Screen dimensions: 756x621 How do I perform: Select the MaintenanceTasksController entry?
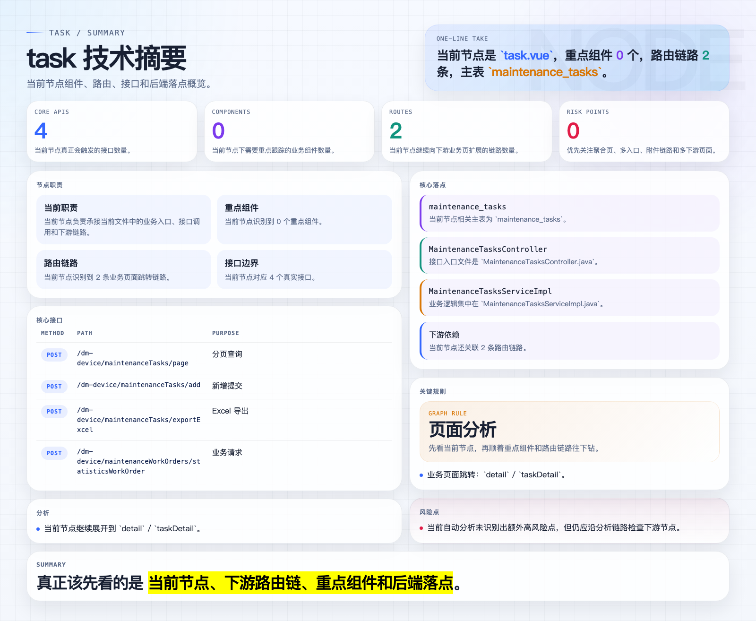tap(569, 255)
